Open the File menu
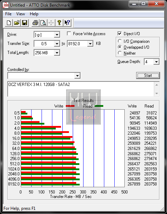 coord(8,14)
